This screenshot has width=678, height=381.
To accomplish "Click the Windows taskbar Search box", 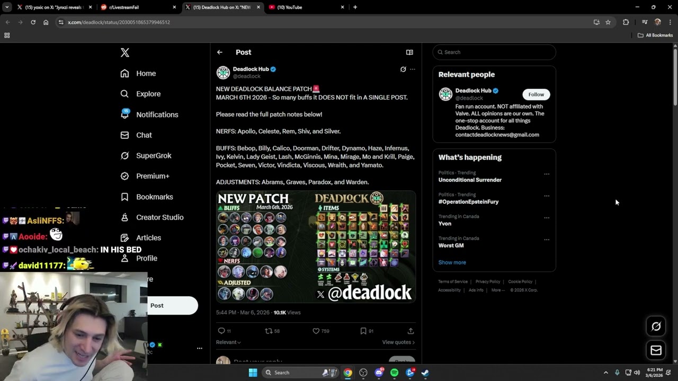I will pyautogui.click(x=300, y=373).
